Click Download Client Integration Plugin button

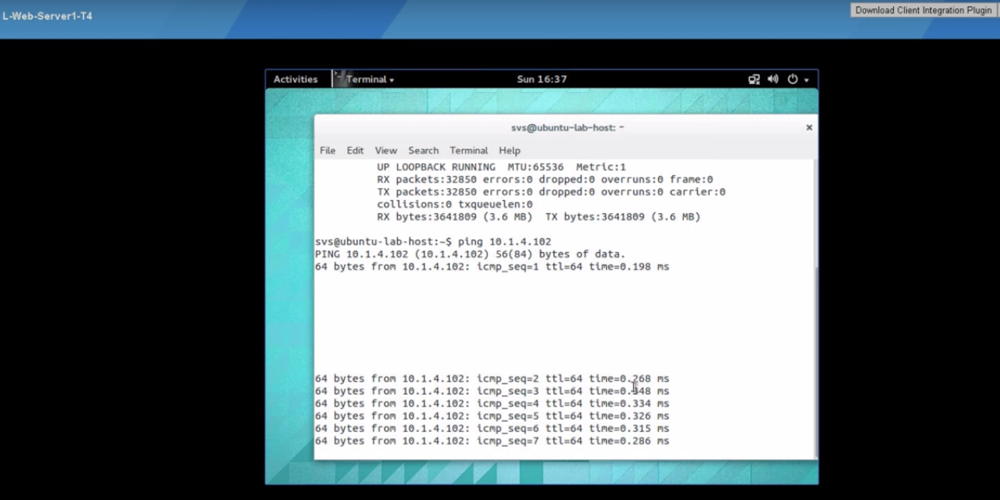click(923, 11)
